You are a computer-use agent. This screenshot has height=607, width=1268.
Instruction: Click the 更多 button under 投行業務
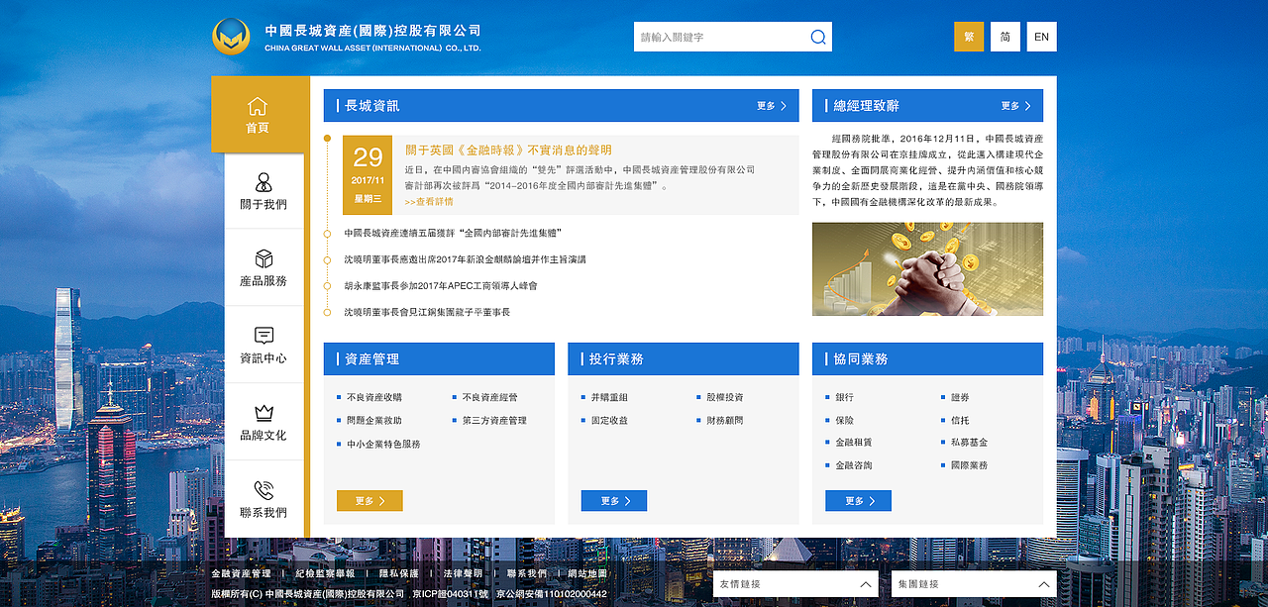(x=614, y=501)
